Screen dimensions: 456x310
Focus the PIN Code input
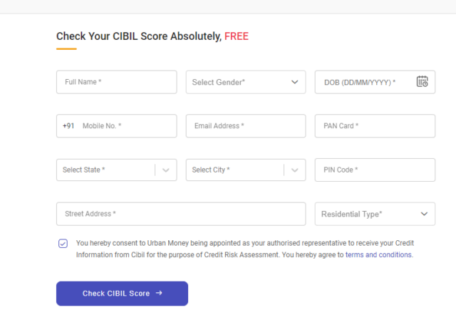[375, 170]
